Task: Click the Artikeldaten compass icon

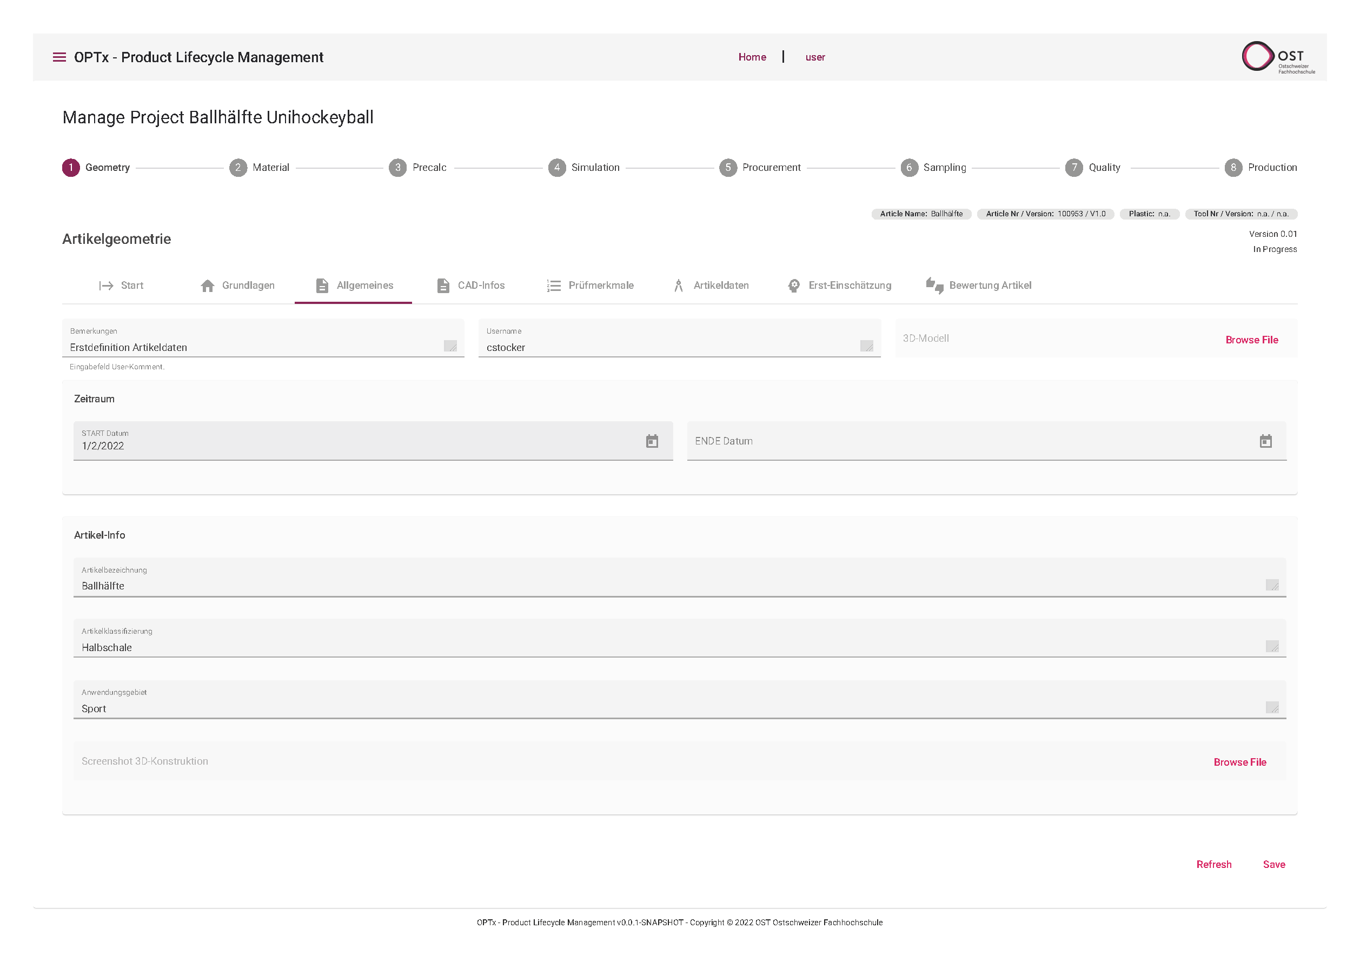Action: point(678,286)
